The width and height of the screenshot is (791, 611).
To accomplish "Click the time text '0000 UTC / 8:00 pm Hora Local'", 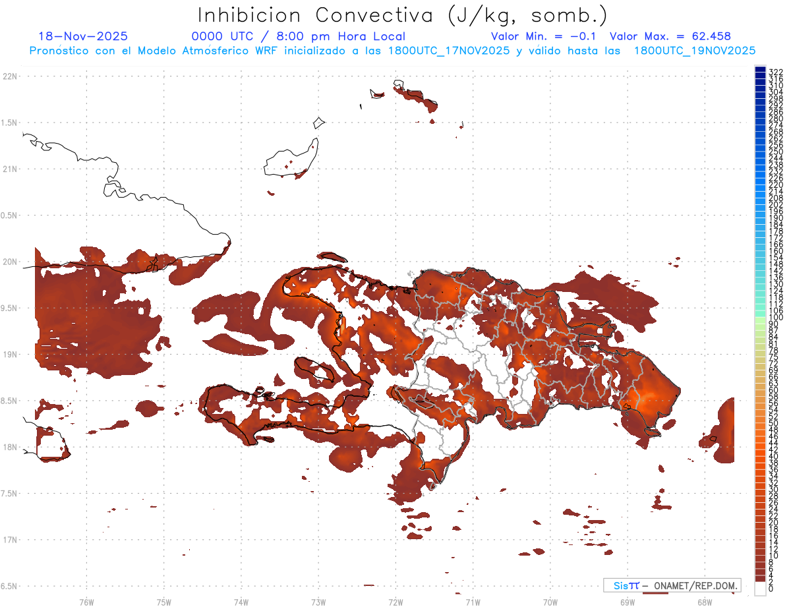I will coord(298,36).
